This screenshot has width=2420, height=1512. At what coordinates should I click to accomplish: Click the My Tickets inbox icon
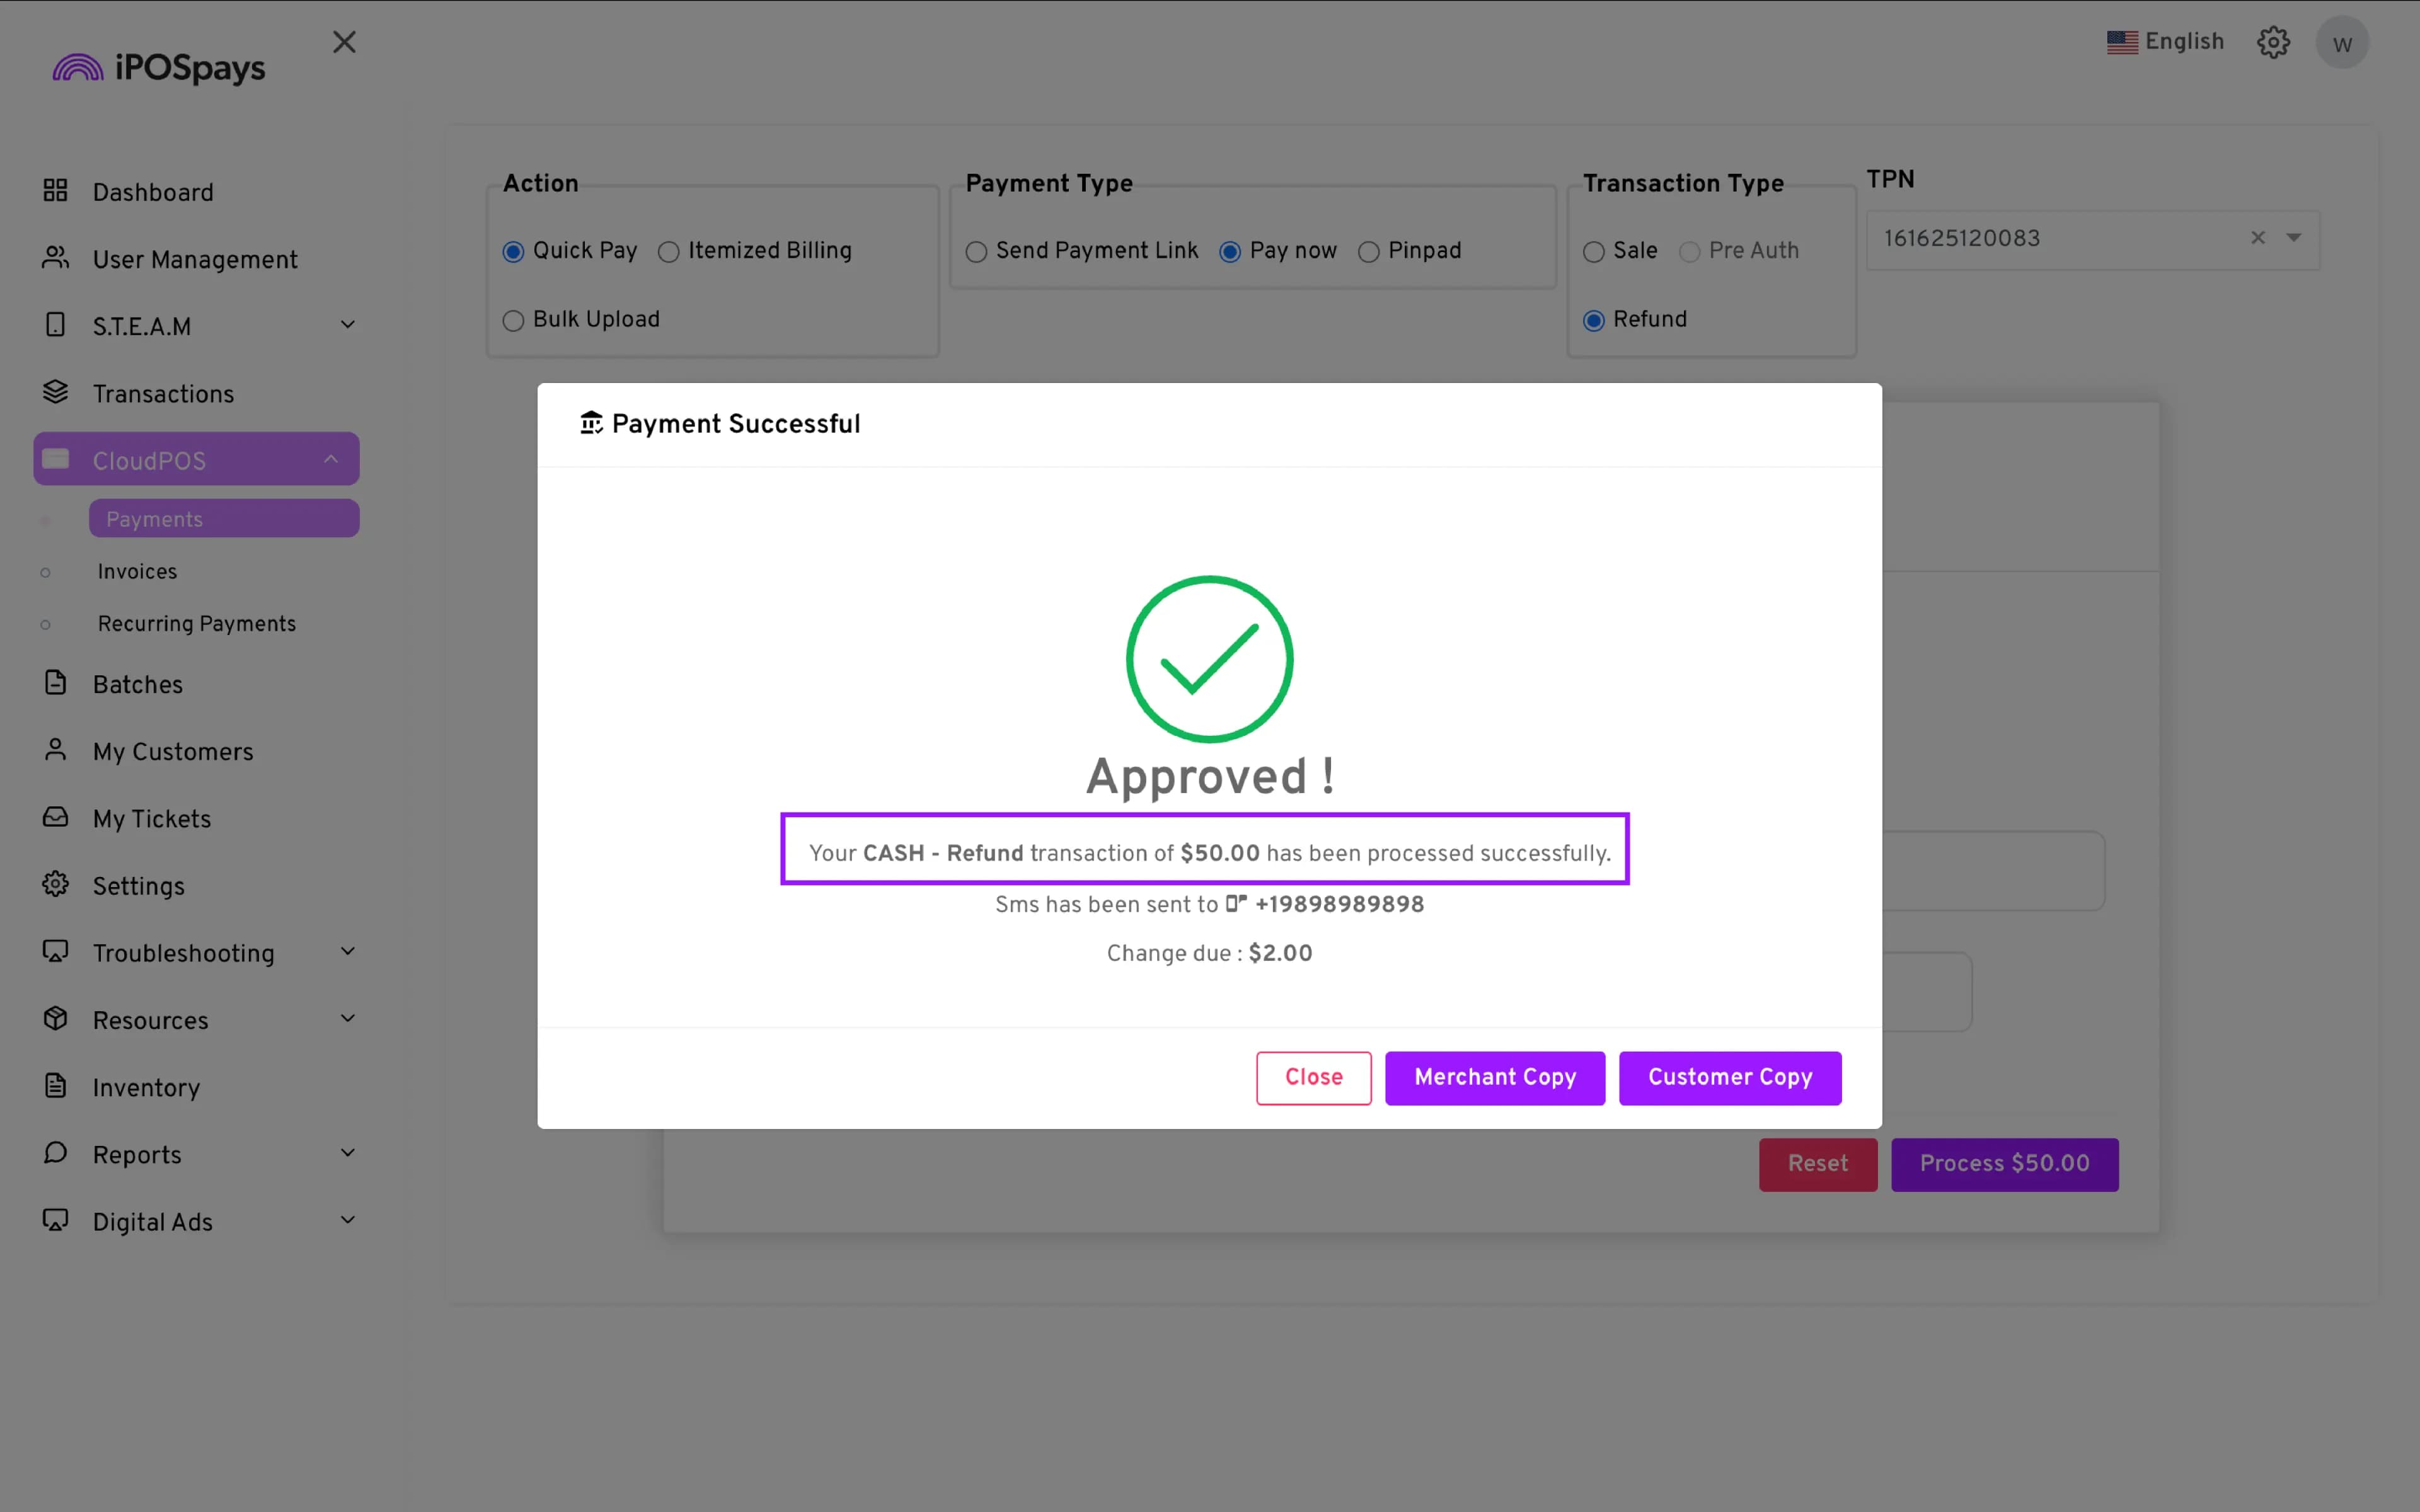pyautogui.click(x=55, y=817)
